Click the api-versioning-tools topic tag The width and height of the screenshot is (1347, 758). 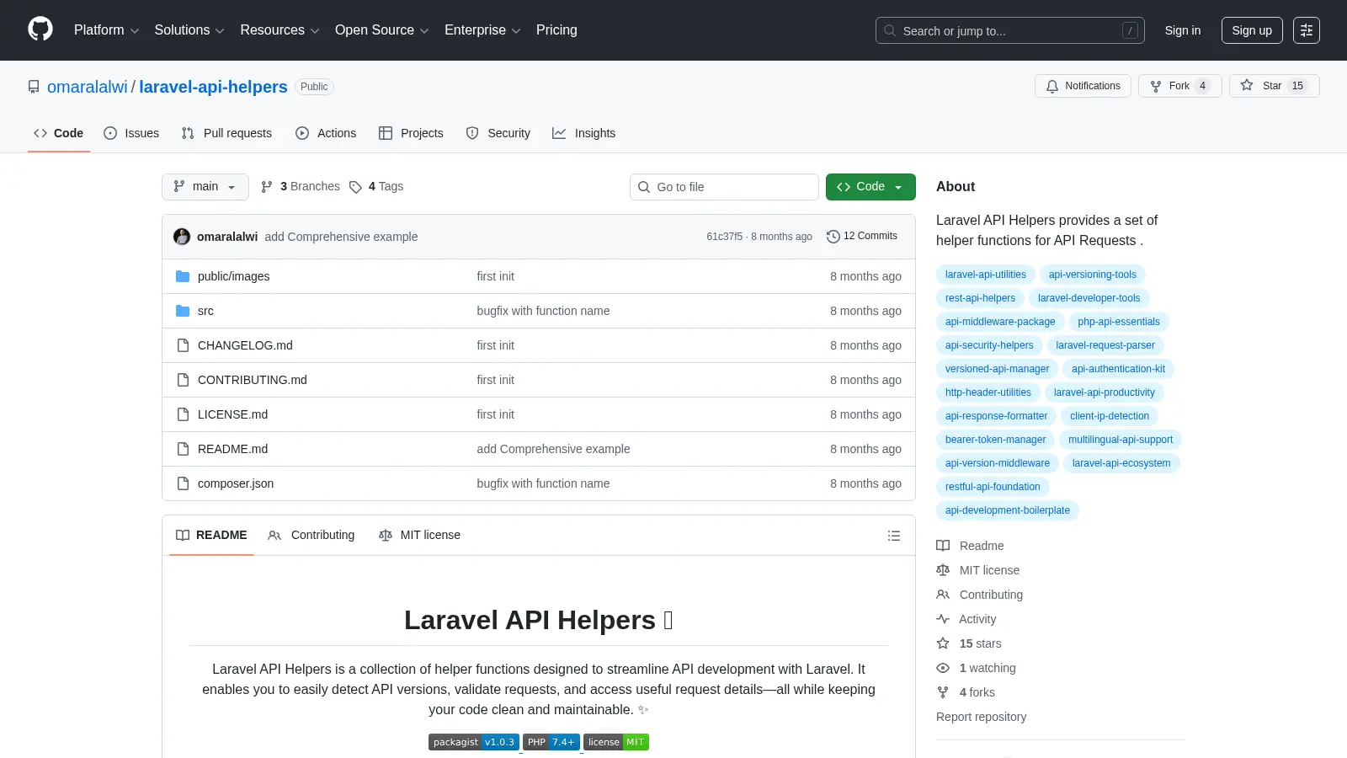coord(1093,275)
